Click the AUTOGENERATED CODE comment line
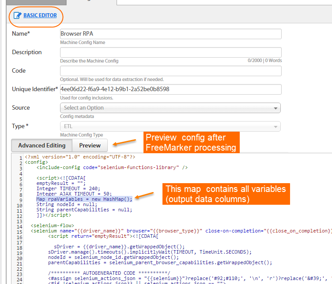 (x=109, y=273)
